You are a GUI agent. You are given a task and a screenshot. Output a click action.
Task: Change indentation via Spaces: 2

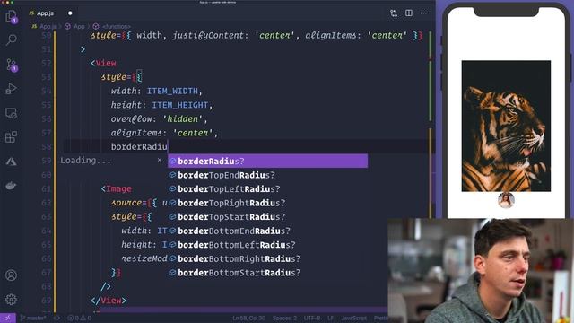[x=284, y=318]
